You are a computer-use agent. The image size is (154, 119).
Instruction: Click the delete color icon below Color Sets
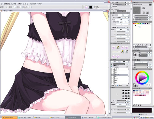(141, 105)
